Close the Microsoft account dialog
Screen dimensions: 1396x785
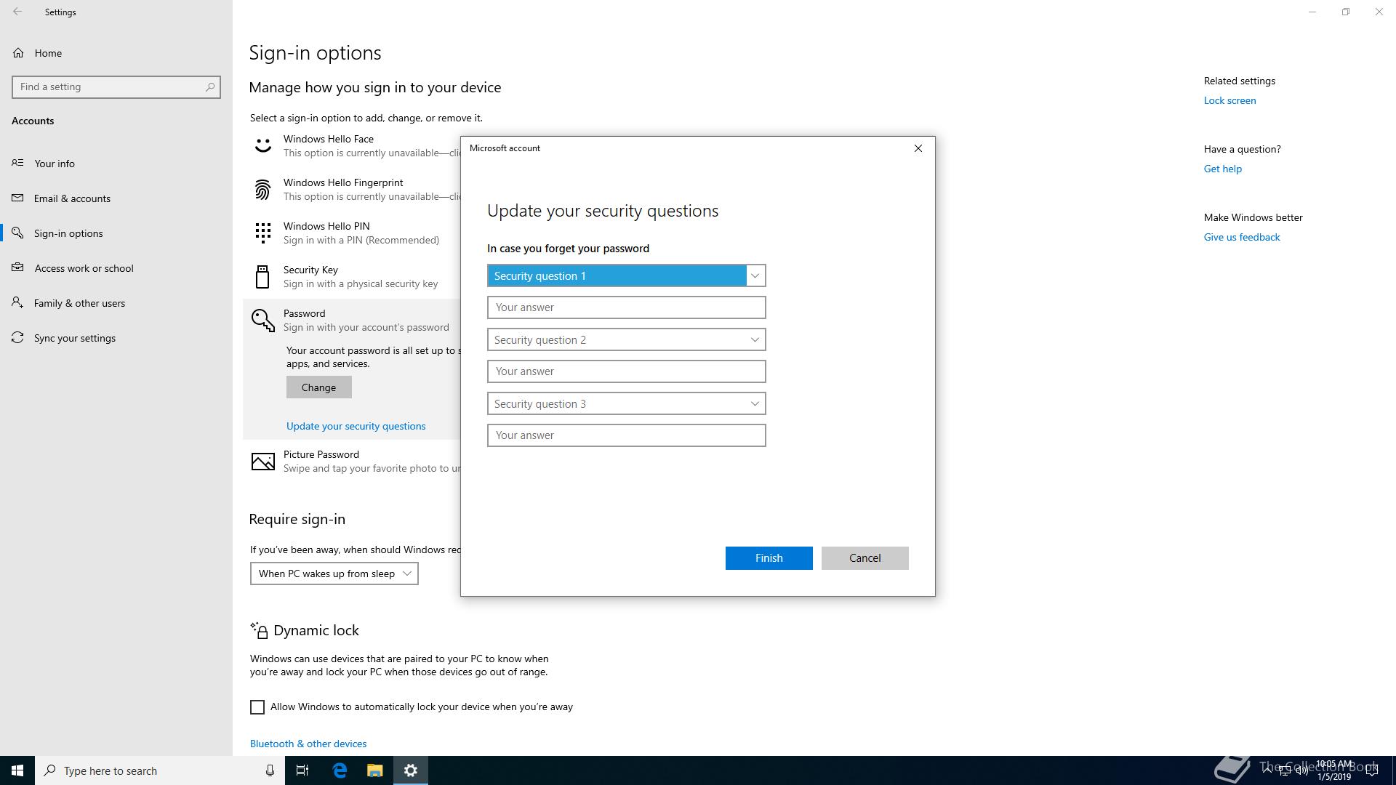click(x=918, y=148)
